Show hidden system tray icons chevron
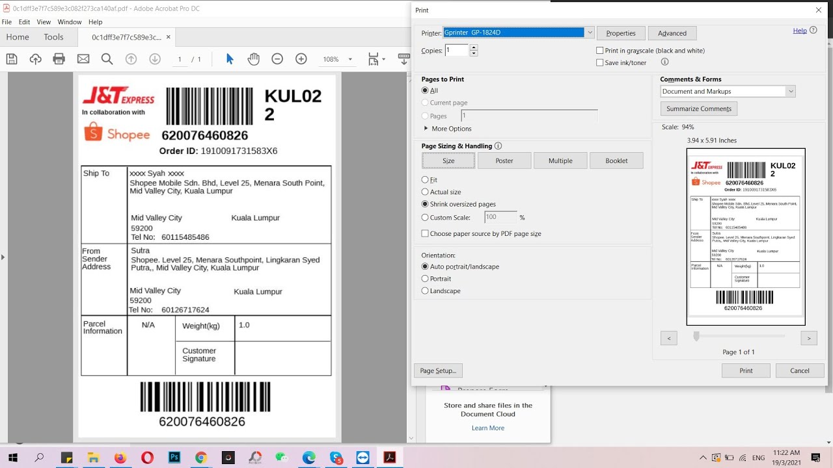The height and width of the screenshot is (468, 833). [702, 458]
